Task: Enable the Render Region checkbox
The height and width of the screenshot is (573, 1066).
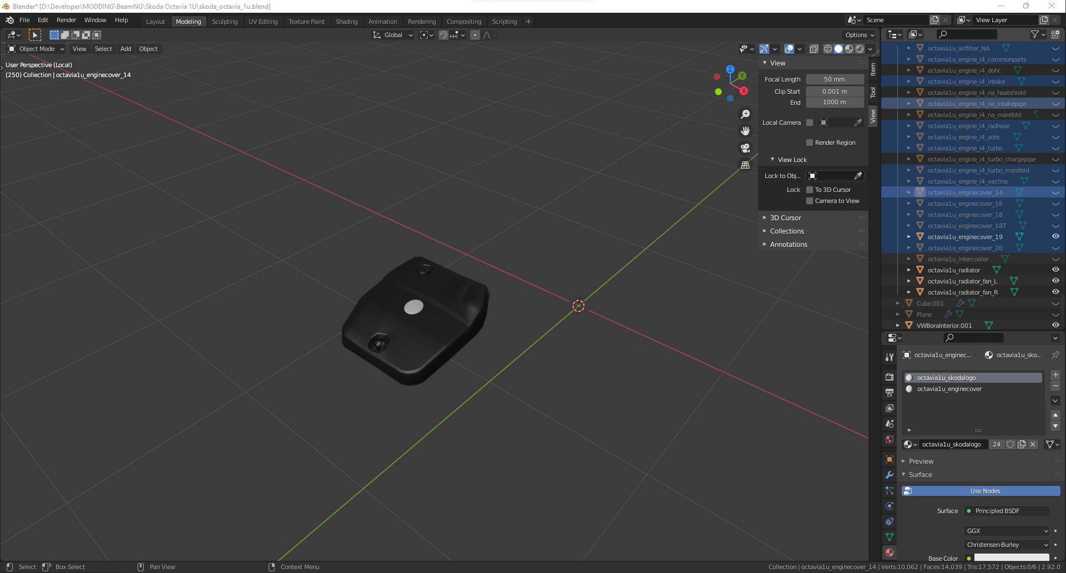Action: 810,143
